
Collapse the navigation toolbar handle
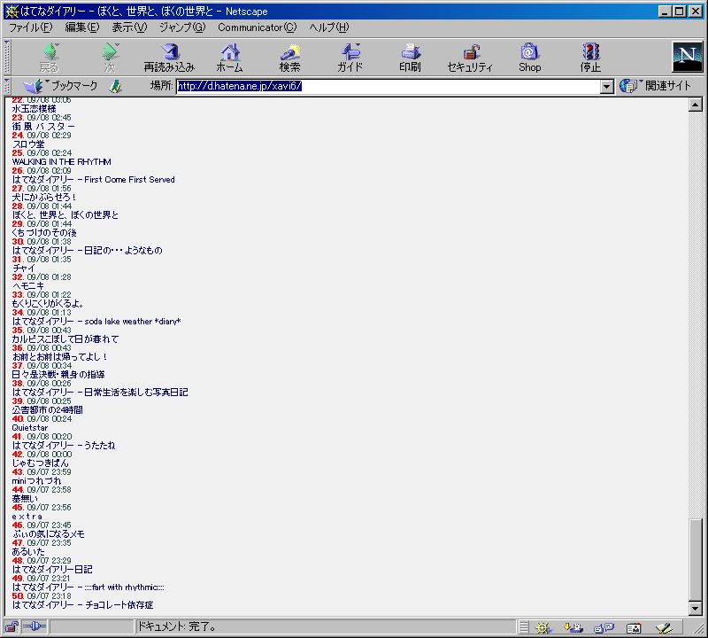click(x=7, y=57)
